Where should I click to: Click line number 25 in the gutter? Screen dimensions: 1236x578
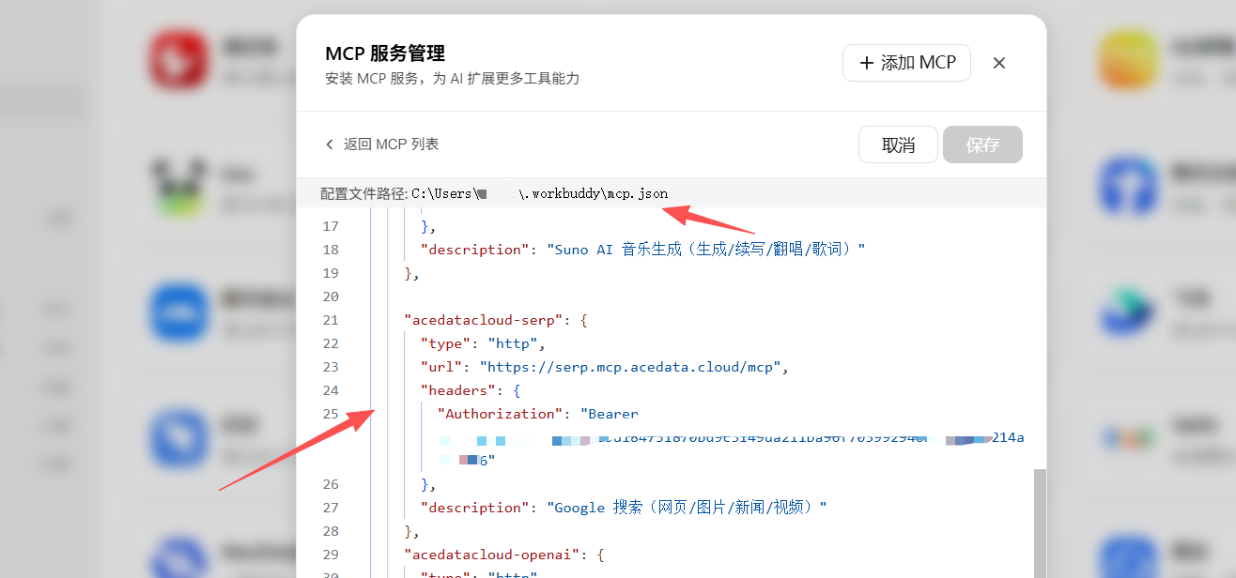pyautogui.click(x=330, y=414)
